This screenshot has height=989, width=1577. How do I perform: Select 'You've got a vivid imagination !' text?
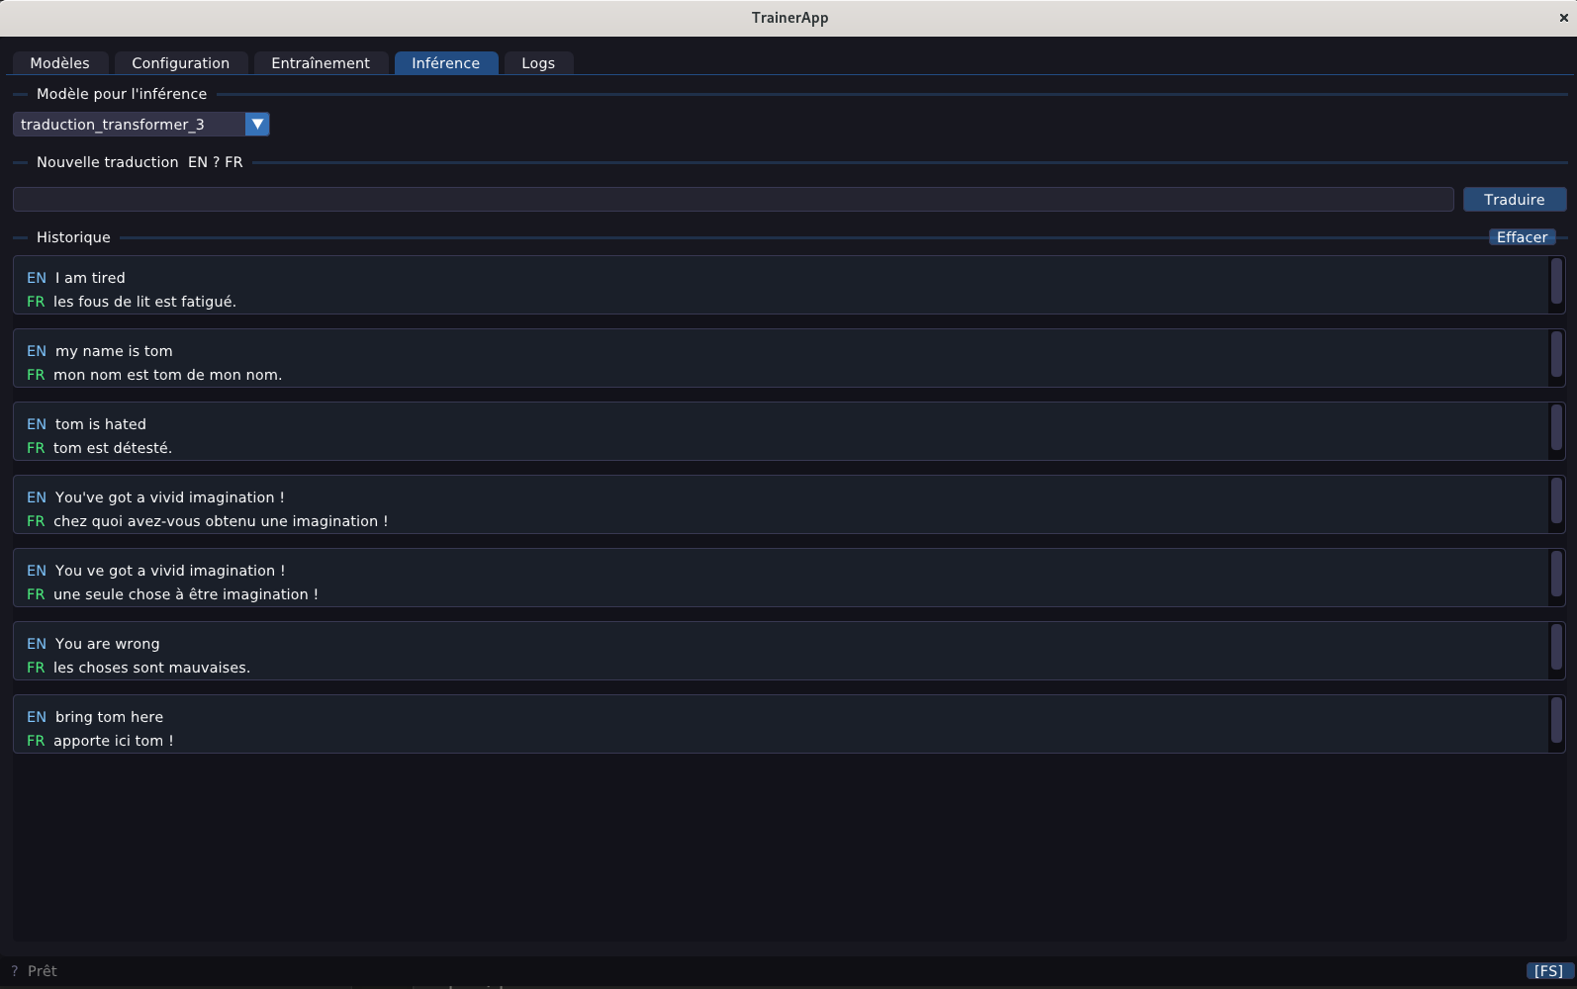170,497
